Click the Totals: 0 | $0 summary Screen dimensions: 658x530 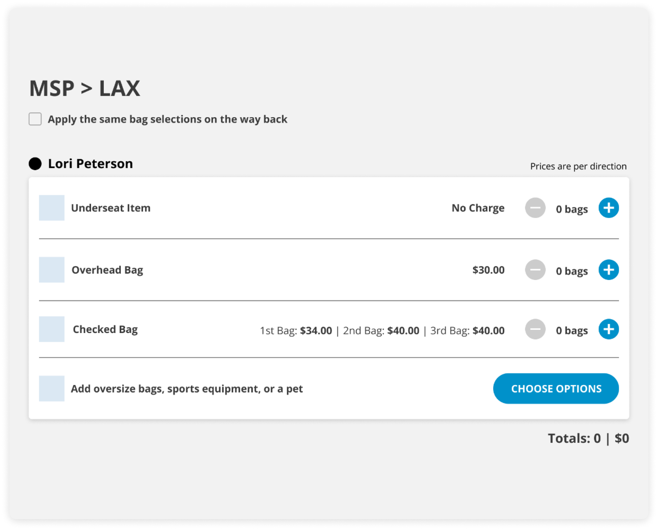pyautogui.click(x=588, y=438)
